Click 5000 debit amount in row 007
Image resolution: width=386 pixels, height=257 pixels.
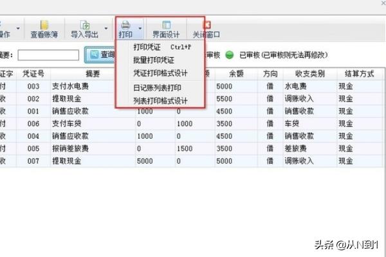coord(145,161)
